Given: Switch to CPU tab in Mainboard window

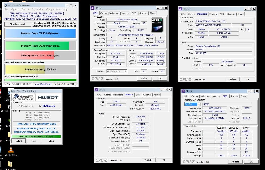Looking at the screenshot, I should (x=183, y=14).
